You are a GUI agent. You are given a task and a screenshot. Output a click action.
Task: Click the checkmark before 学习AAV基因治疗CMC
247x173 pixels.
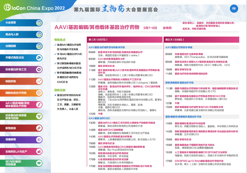point(55,54)
